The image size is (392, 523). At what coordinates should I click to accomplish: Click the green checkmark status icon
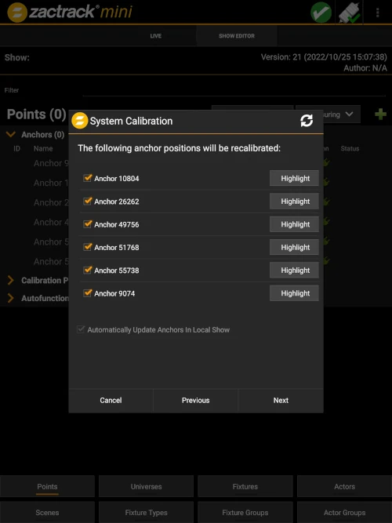click(x=321, y=13)
